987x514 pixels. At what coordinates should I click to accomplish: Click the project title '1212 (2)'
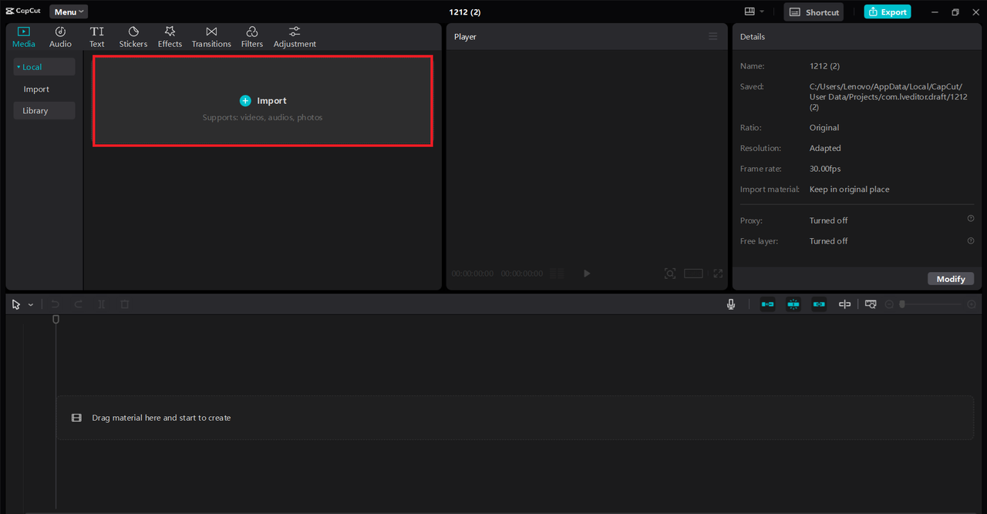coord(467,12)
